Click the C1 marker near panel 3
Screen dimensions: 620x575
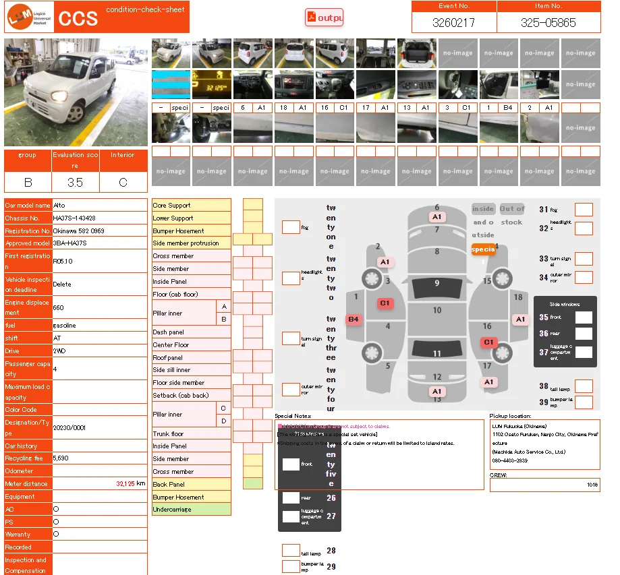[385, 303]
